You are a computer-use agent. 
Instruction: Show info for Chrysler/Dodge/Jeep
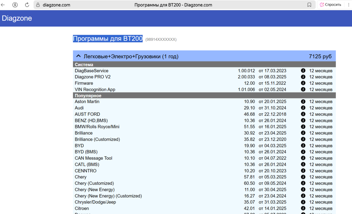point(303,202)
